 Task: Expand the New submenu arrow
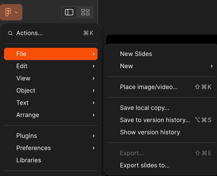point(212,66)
